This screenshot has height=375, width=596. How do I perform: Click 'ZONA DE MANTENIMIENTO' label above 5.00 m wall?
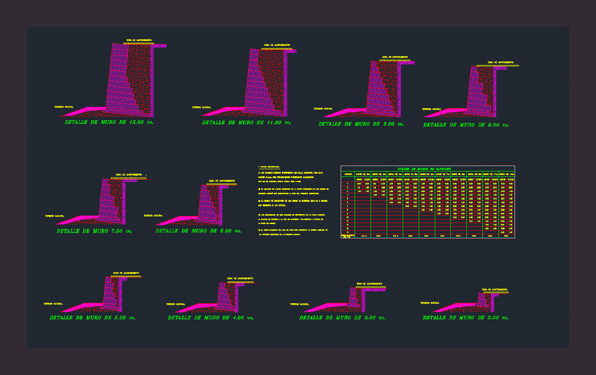tap(126, 273)
